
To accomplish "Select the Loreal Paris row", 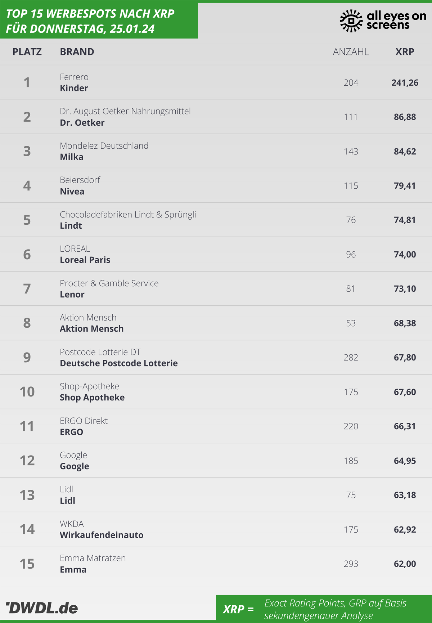I will [x=216, y=254].
